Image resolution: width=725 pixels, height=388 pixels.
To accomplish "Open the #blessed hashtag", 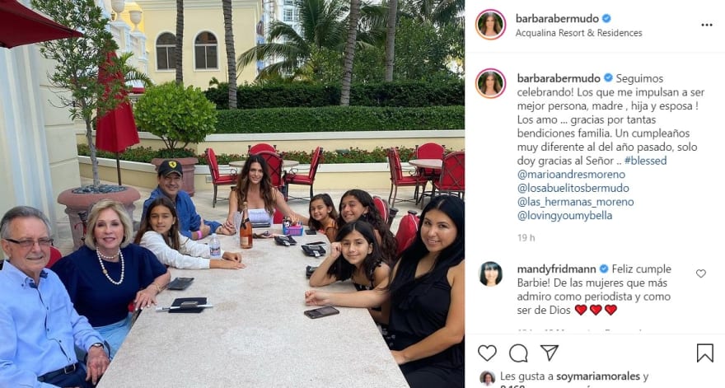I will (645, 161).
